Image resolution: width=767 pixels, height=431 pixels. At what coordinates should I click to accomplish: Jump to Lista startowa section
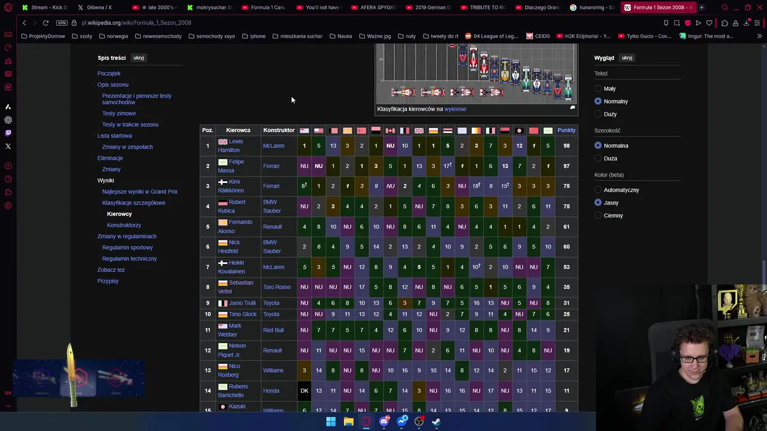[x=114, y=136]
